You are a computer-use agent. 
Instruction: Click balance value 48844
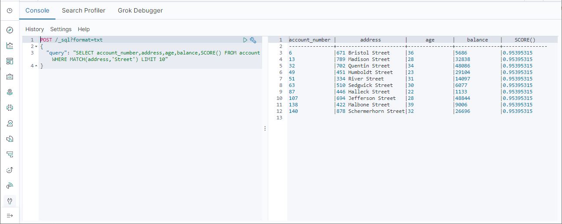462,98
